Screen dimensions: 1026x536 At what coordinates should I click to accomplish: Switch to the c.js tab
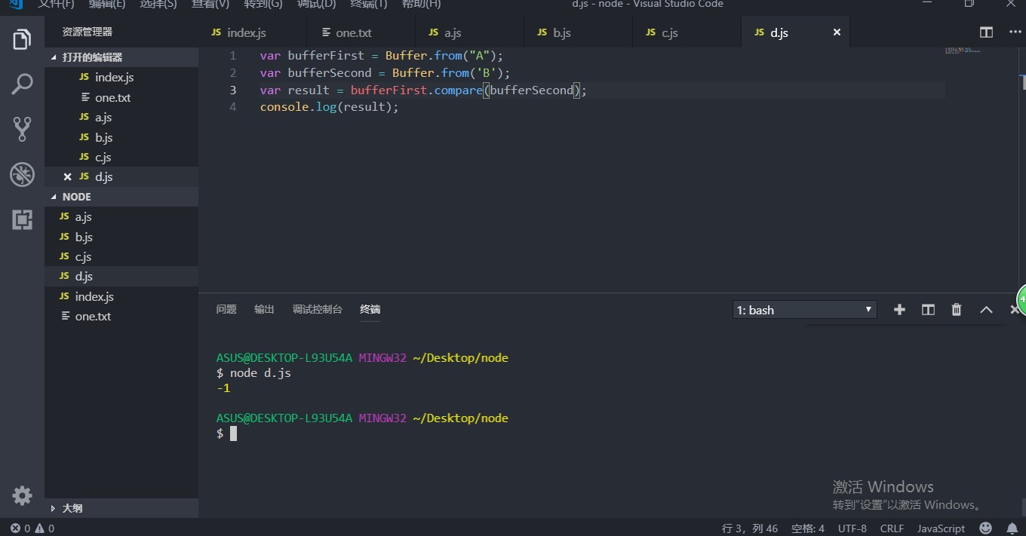tap(687, 32)
